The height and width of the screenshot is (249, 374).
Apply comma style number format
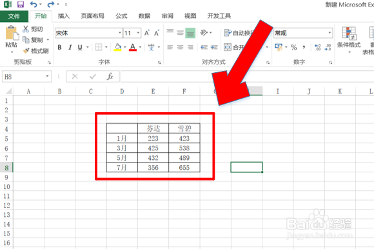click(x=304, y=47)
